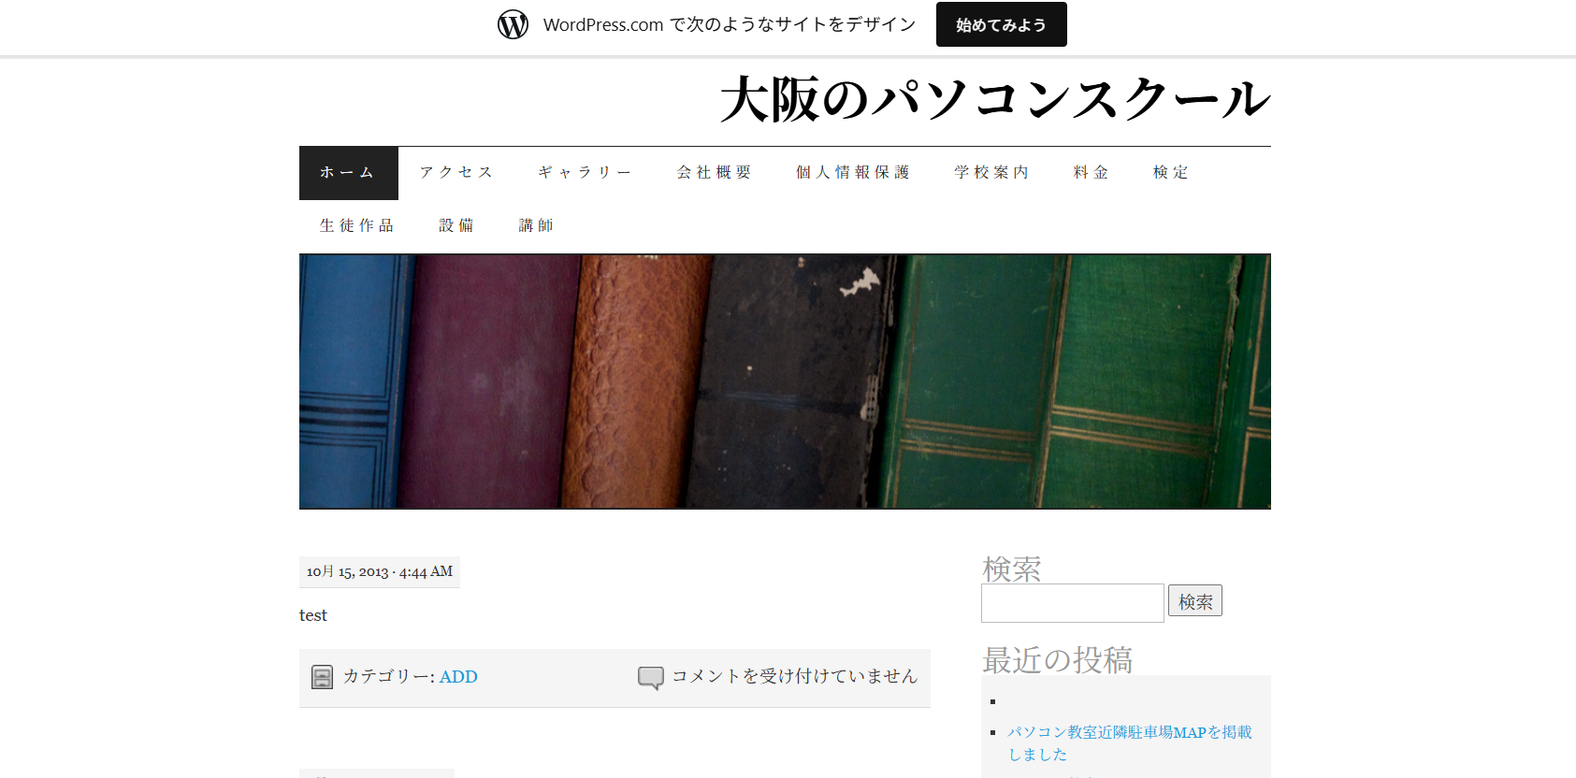The image size is (1576, 778).
Task: Navigate to 会社概要 page
Action: pyautogui.click(x=715, y=173)
